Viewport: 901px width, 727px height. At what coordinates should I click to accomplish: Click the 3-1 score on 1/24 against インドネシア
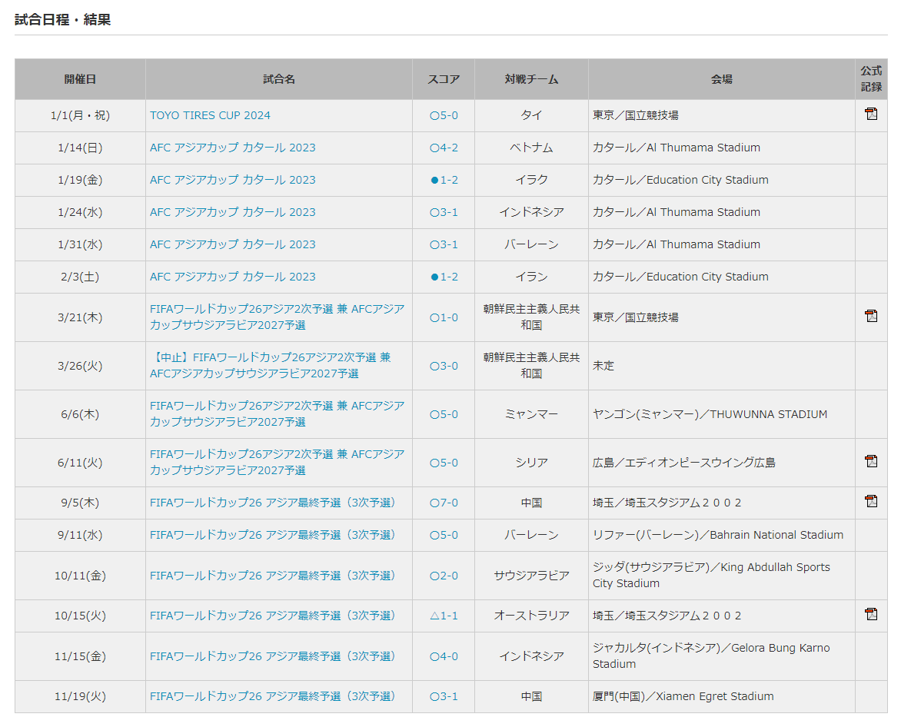pos(444,212)
